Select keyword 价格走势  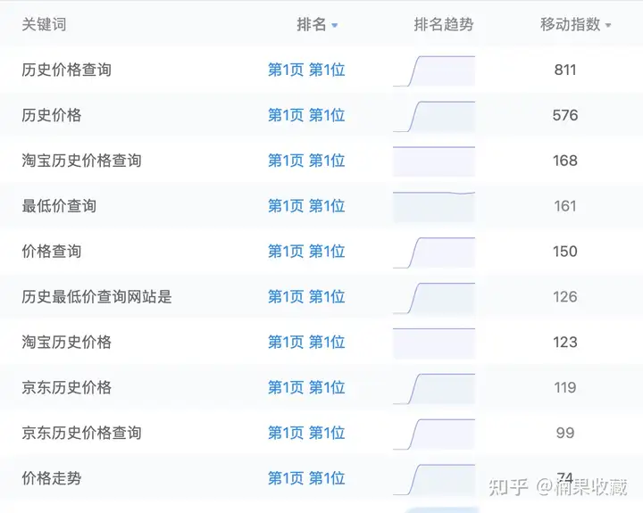pos(52,478)
